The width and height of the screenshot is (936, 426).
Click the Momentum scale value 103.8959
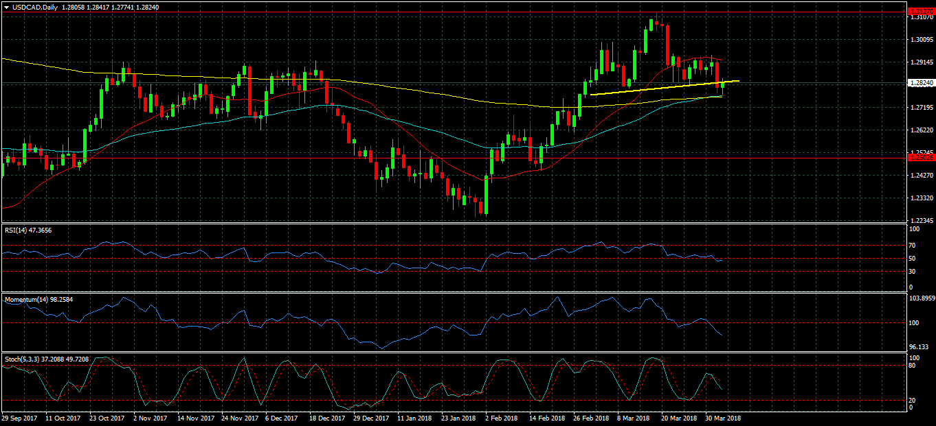coord(920,298)
